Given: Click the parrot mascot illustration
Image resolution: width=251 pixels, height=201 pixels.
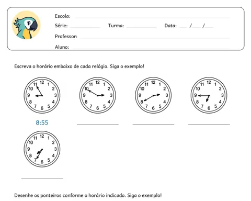Looking at the screenshot, I should coord(26,25).
